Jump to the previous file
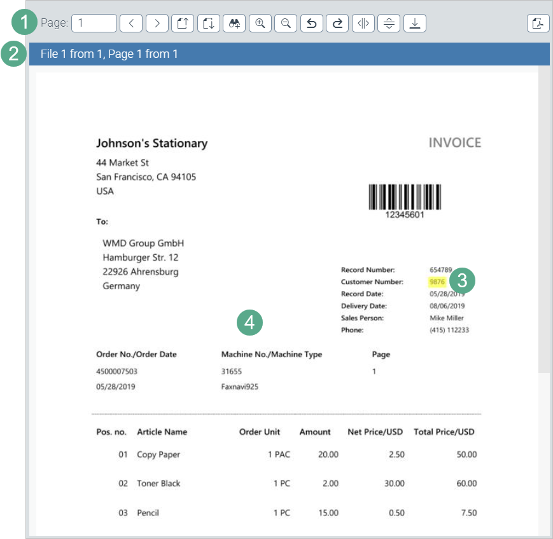553x539 pixels. 183,24
